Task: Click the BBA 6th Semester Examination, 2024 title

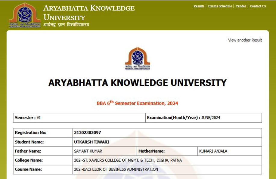Action: (x=138, y=103)
